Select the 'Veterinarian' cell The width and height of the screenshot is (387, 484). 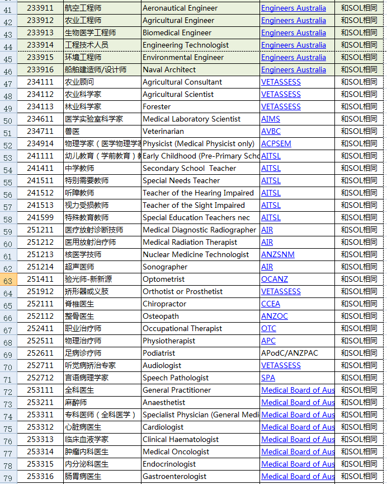pyautogui.click(x=200, y=132)
